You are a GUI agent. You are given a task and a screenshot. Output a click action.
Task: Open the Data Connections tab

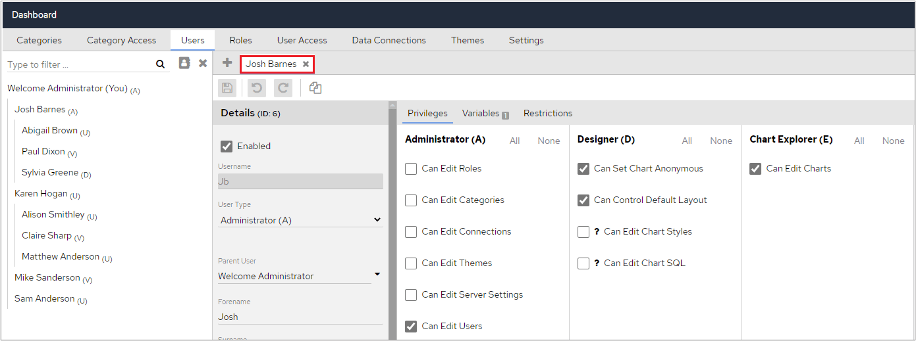(389, 40)
